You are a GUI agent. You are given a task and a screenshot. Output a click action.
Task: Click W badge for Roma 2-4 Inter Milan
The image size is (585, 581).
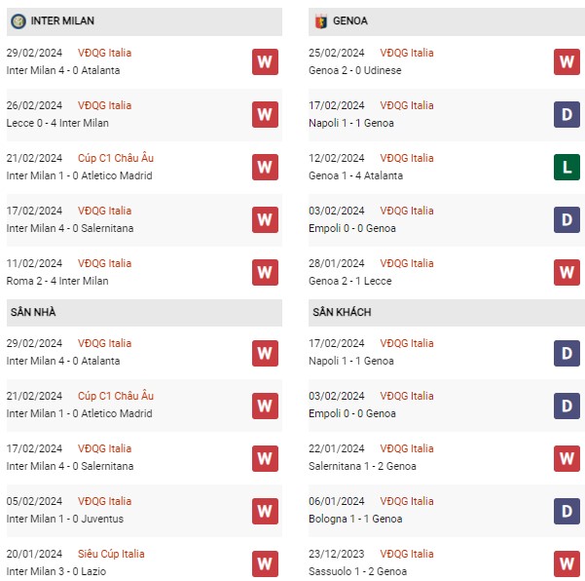pyautogui.click(x=265, y=272)
